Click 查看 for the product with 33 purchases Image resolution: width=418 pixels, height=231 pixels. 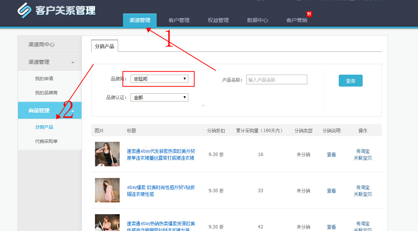coord(331,191)
